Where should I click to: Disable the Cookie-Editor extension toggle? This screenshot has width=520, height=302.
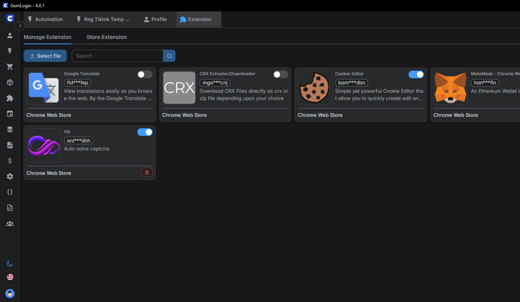pos(416,74)
